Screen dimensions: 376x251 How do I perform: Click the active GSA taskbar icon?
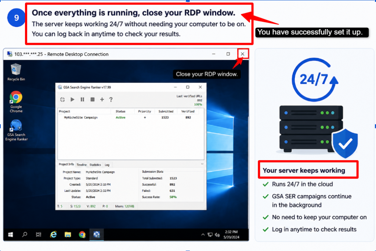(97, 234)
